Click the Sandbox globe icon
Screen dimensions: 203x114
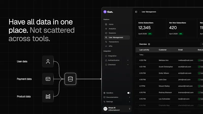[105, 93]
